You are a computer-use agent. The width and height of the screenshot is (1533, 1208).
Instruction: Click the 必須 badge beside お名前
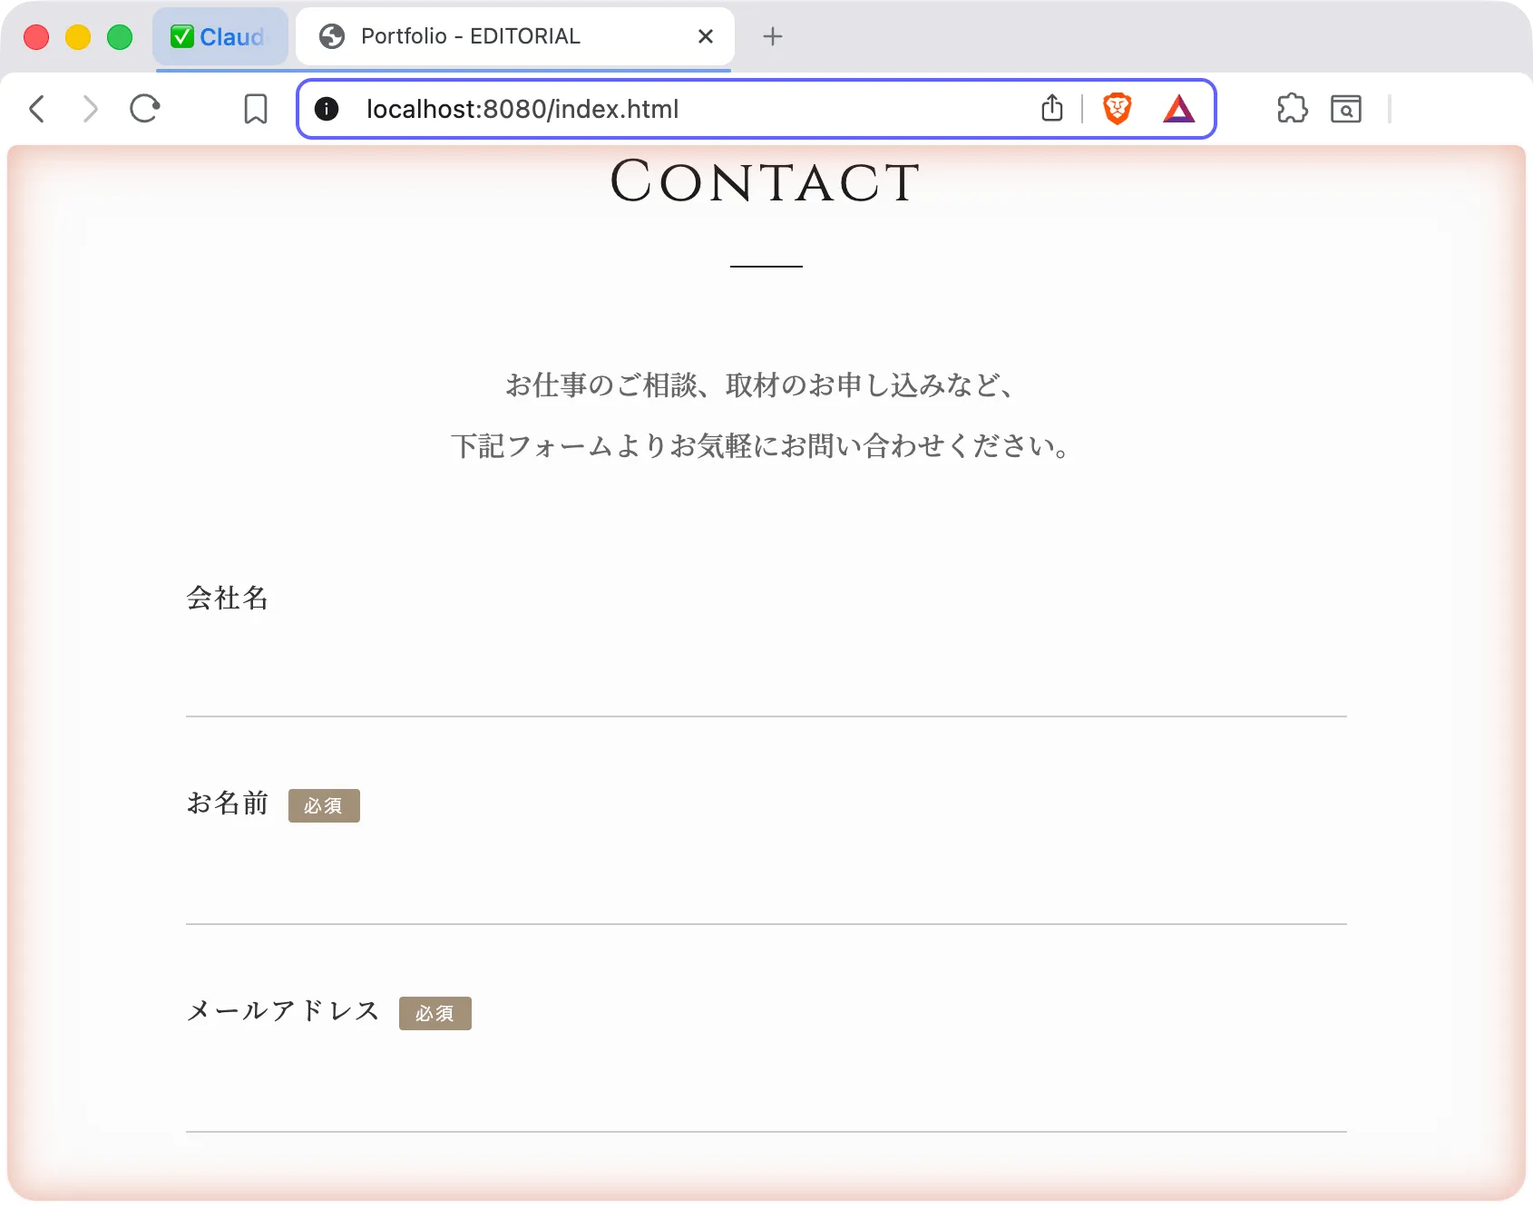click(324, 805)
